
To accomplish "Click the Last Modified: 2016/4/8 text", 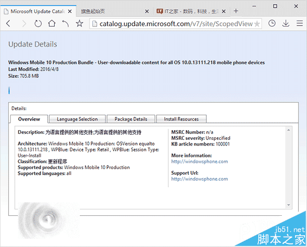I will coord(33,69).
